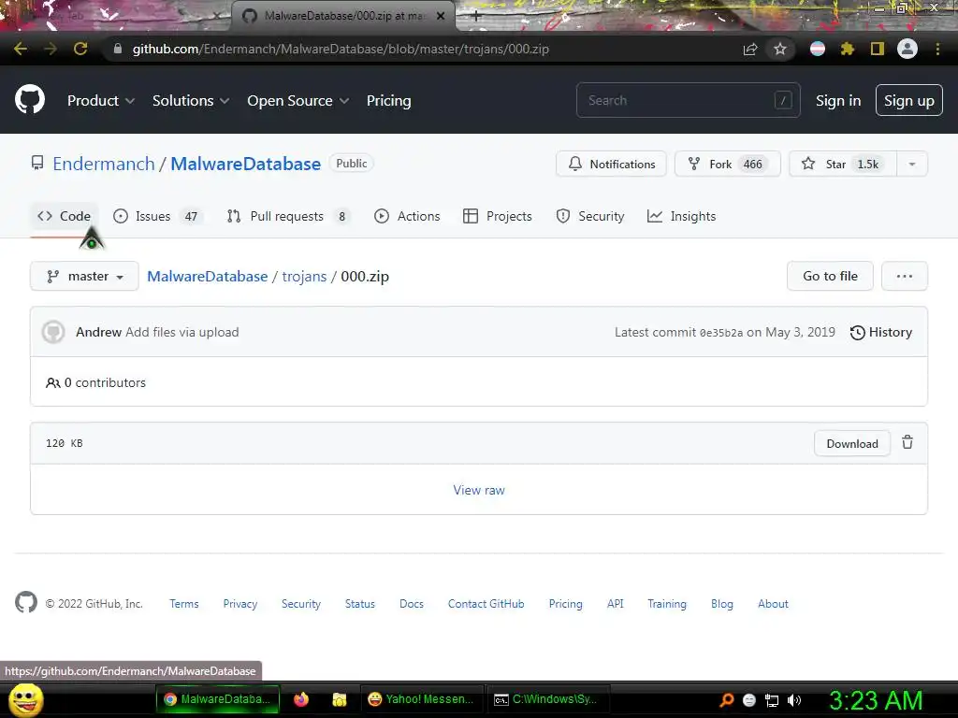Image resolution: width=958 pixels, height=718 pixels.
Task: Open the Insights tab
Action: coord(681,216)
